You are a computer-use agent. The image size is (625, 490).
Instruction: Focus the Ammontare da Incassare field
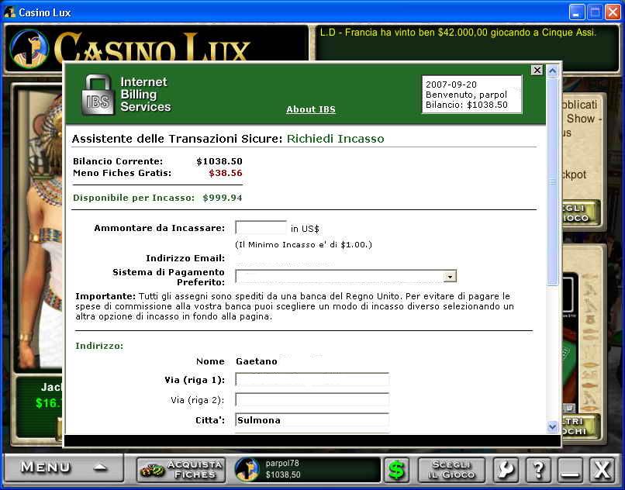tap(261, 228)
